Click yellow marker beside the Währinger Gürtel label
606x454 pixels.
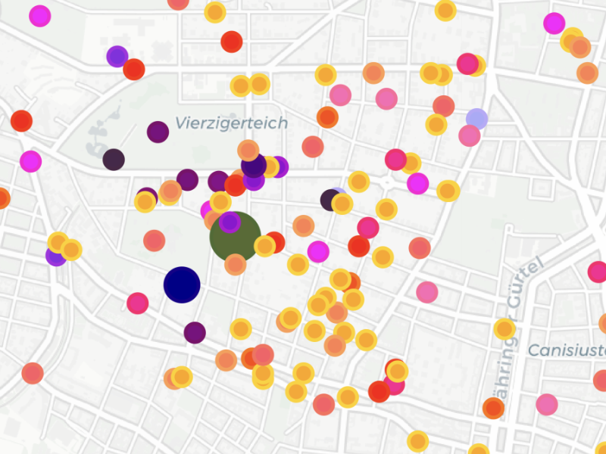tap(504, 329)
